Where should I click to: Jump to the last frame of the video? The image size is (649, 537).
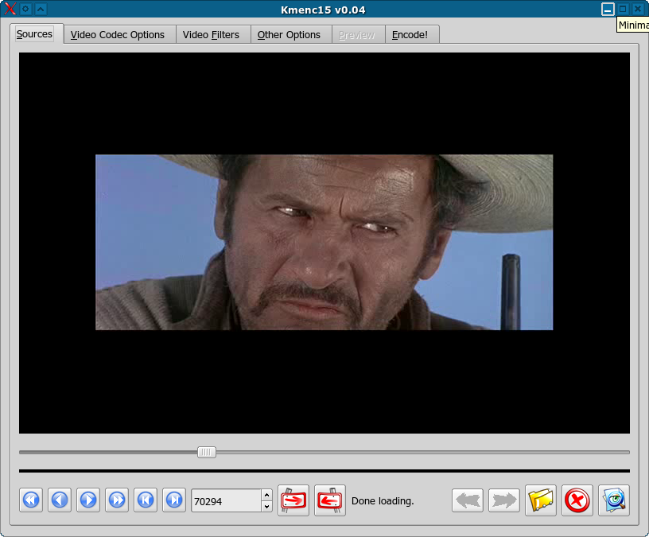click(174, 500)
